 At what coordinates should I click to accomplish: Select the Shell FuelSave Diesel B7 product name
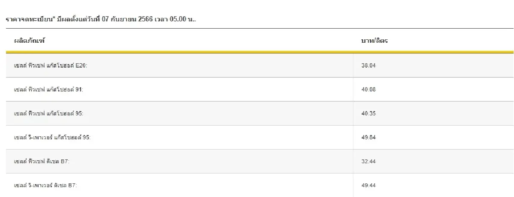click(42, 162)
